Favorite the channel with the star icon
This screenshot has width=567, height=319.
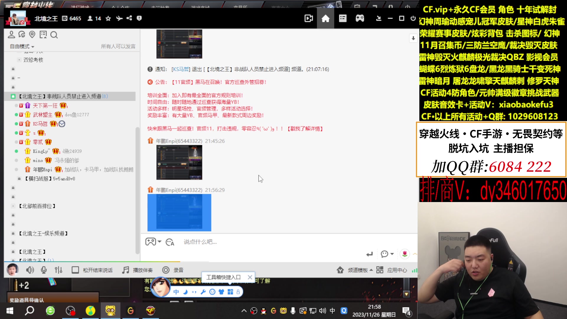click(108, 18)
